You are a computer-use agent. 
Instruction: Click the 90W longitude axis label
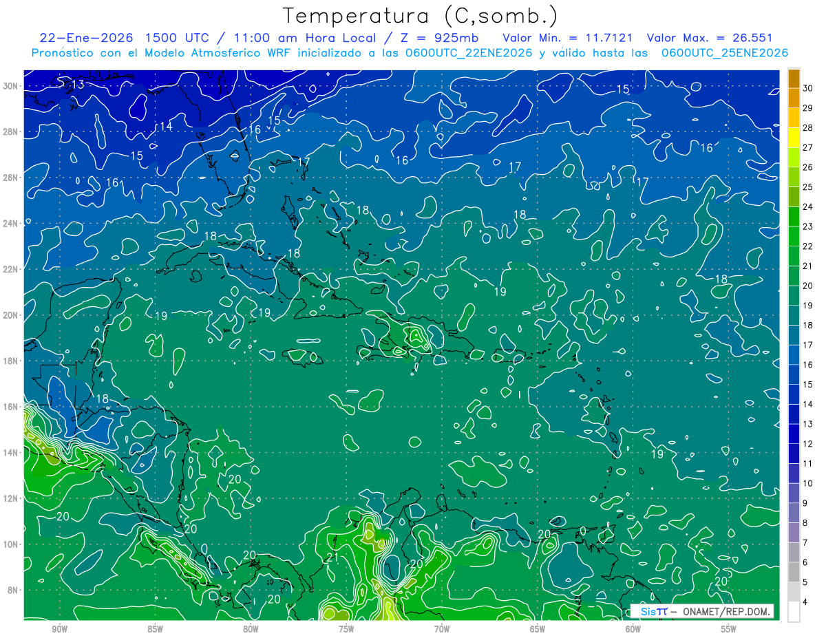pyautogui.click(x=59, y=629)
